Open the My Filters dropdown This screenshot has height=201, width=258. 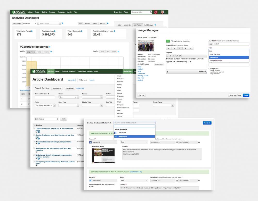(57, 88)
